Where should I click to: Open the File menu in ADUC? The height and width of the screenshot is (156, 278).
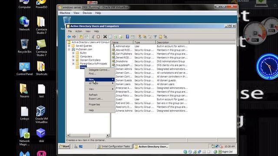coord(70,31)
